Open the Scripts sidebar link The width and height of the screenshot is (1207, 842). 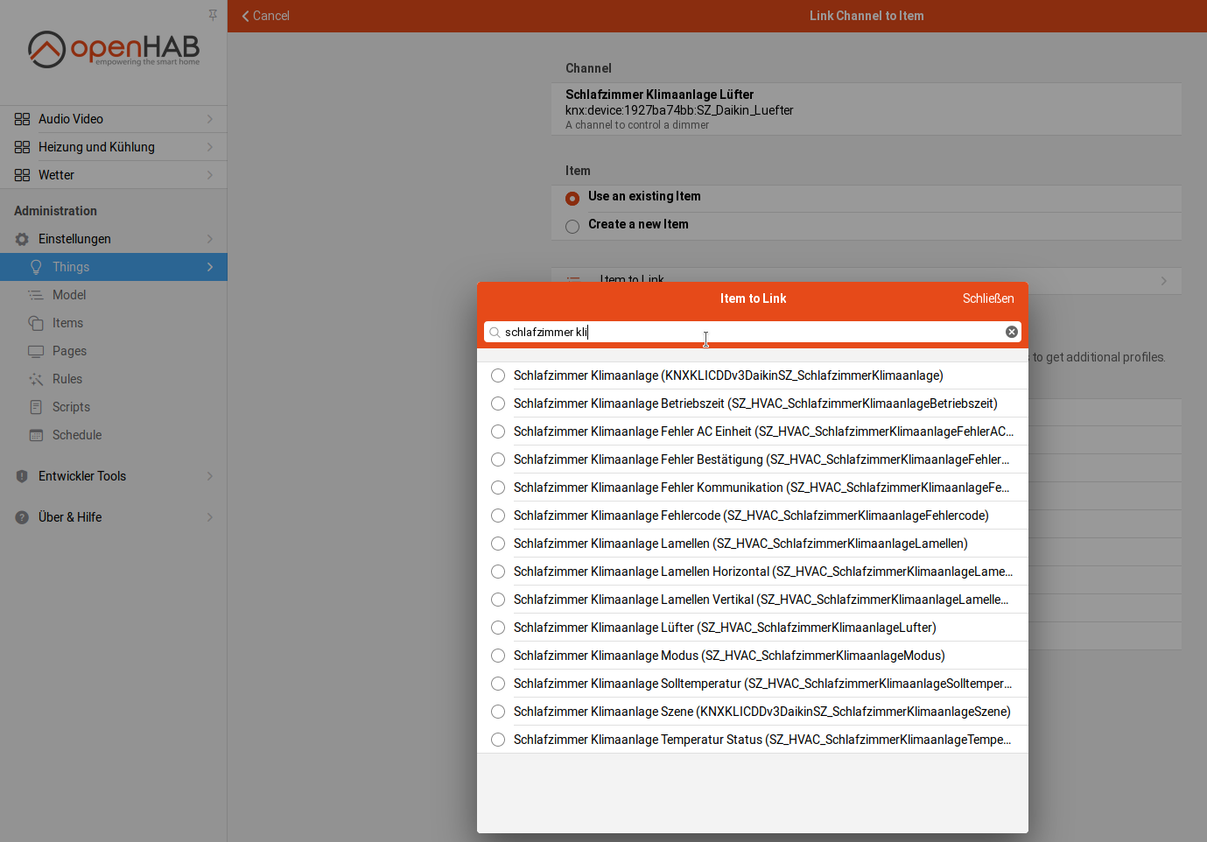[x=114, y=407]
